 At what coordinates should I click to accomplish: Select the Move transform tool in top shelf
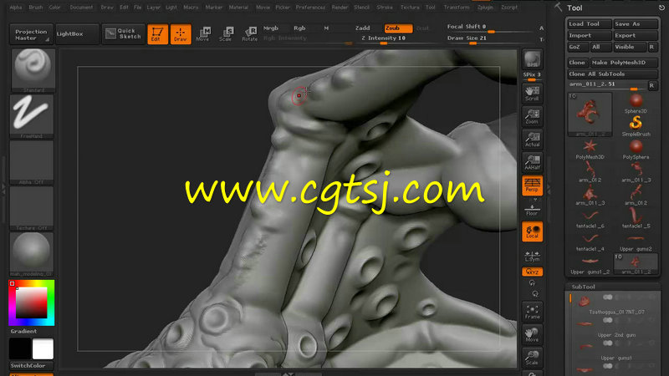203,34
